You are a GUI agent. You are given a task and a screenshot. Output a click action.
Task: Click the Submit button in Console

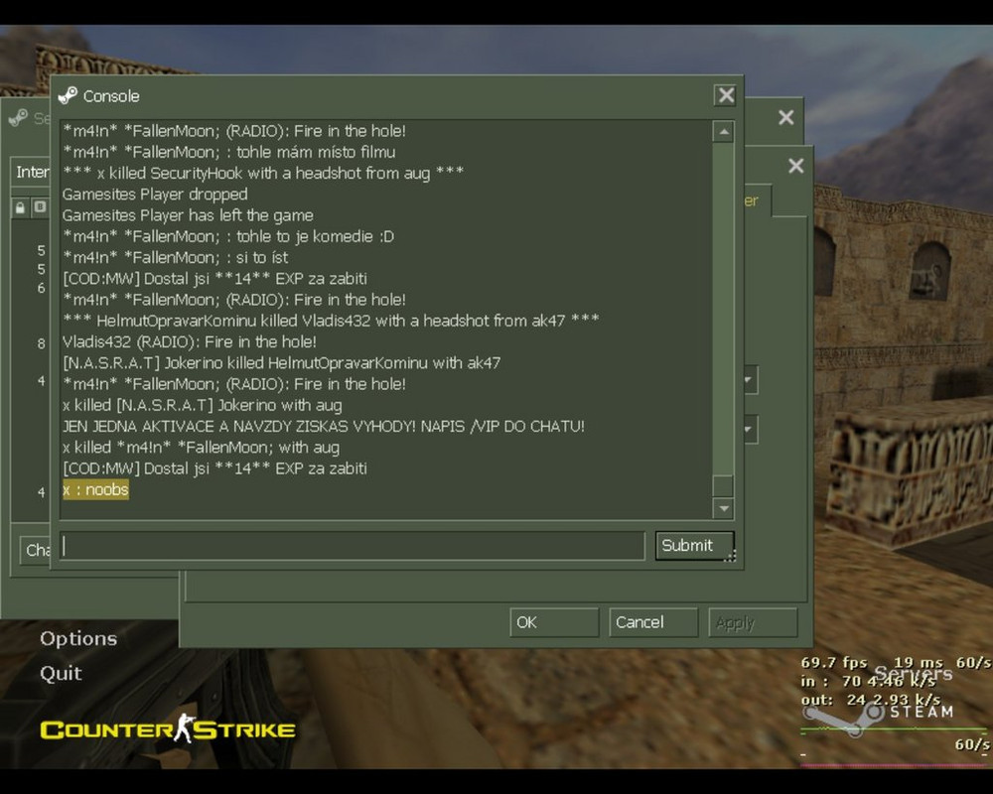[695, 545]
